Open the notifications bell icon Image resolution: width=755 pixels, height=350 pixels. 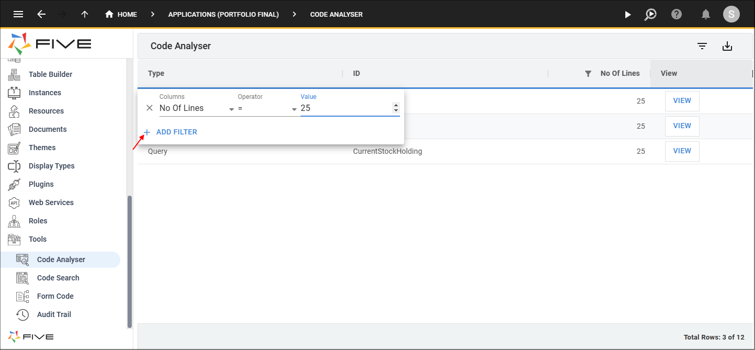(x=706, y=14)
